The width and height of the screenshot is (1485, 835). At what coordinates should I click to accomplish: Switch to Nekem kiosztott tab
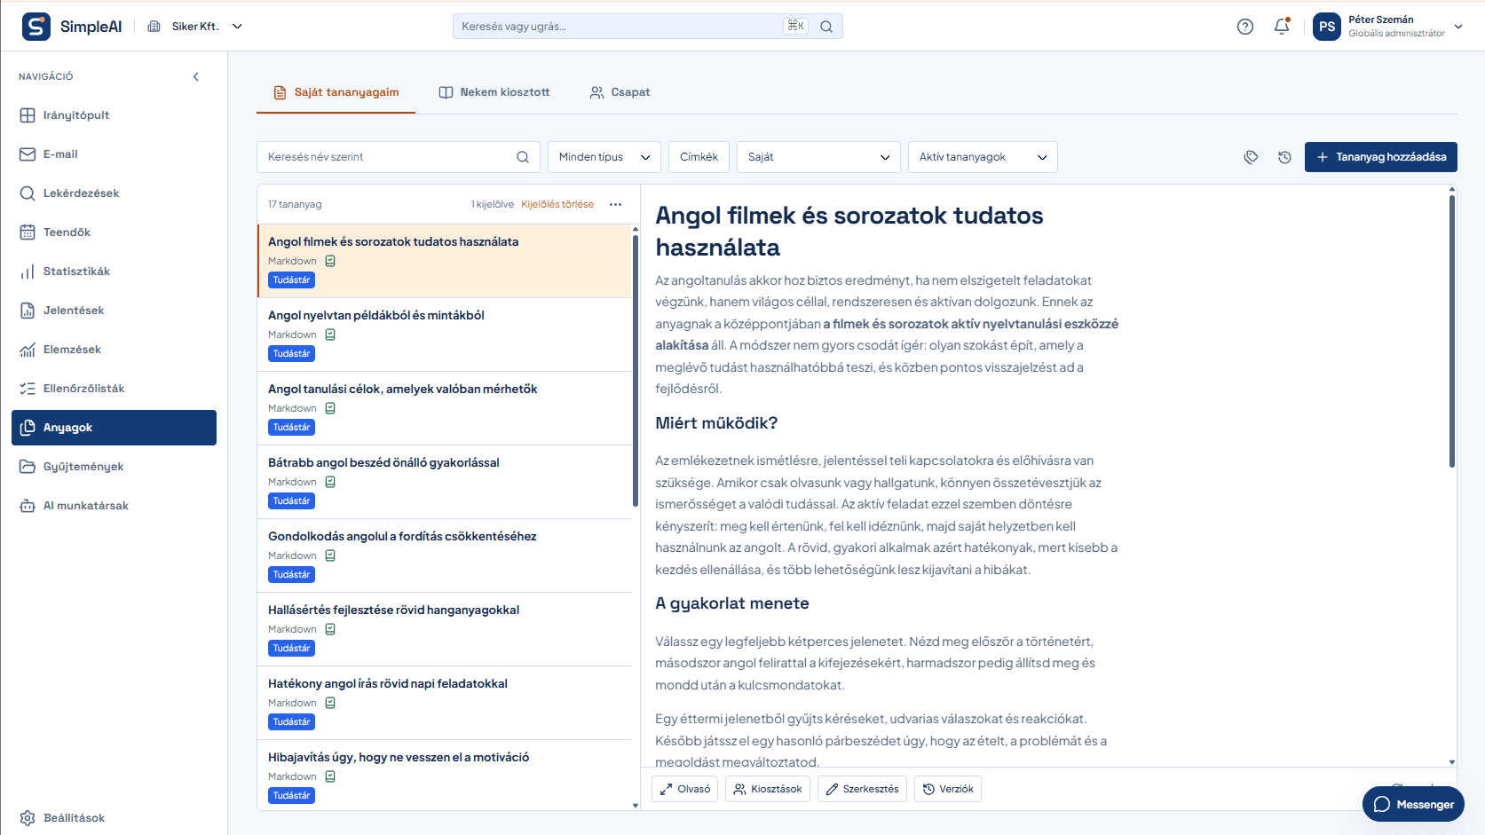click(x=494, y=92)
